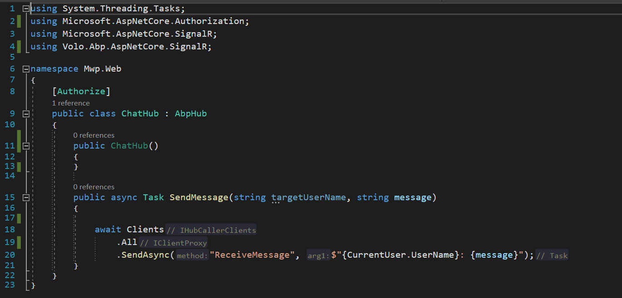Collapse the ChatHub class definition
Image resolution: width=622 pixels, height=298 pixels.
click(26, 114)
